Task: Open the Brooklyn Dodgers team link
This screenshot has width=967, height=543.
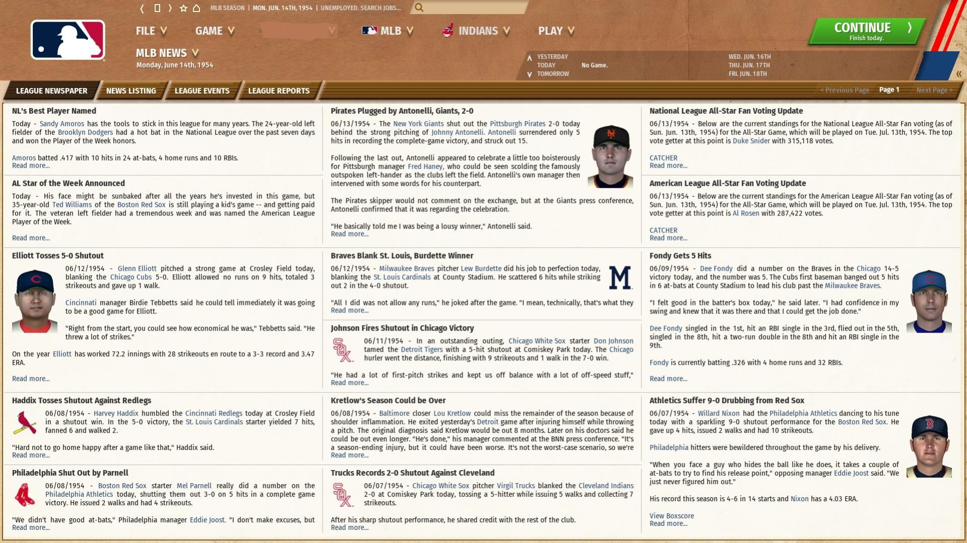Action: tap(85, 132)
